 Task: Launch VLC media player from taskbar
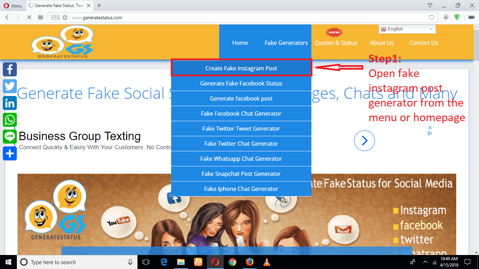pos(267,262)
